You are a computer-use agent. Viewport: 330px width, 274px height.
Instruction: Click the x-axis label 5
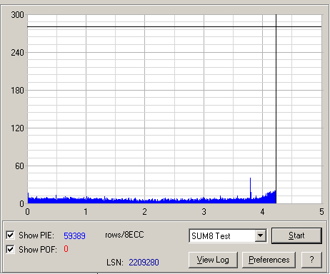pos(321,212)
